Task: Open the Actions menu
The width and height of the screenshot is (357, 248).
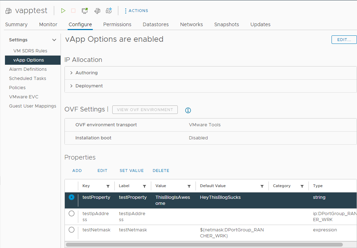Action: point(136,11)
